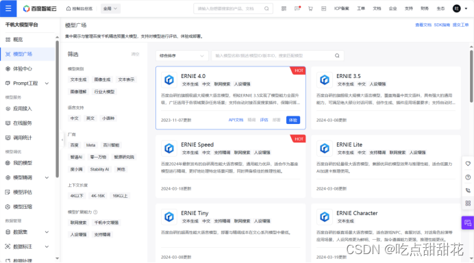
Task: Click the 我的模型 sidebar icon
Action: point(8,163)
